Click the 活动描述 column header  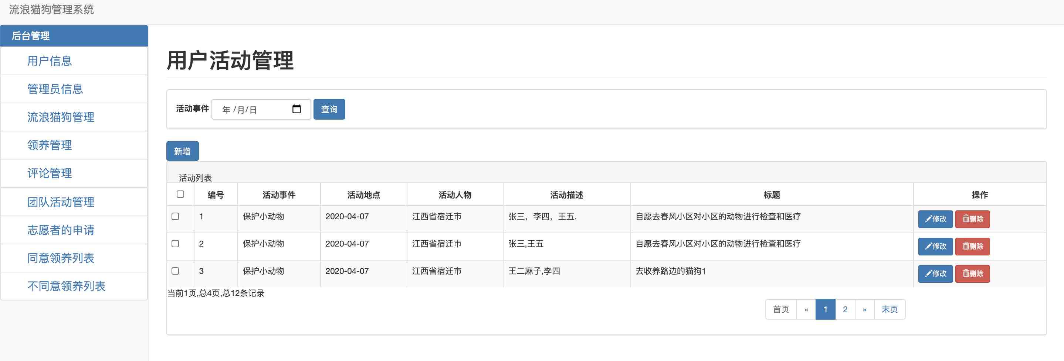566,195
